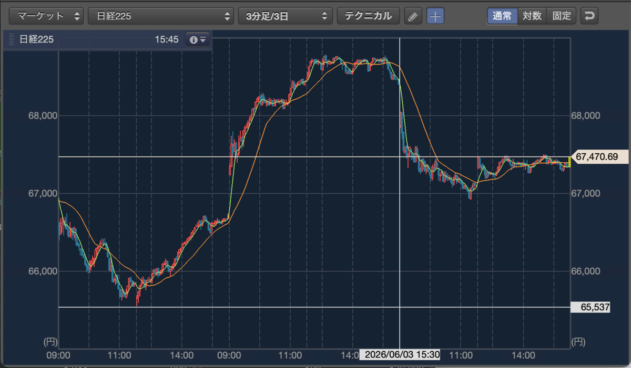The image size is (631, 368).
Task: Click the first 09:00 time label
Action: coord(58,355)
